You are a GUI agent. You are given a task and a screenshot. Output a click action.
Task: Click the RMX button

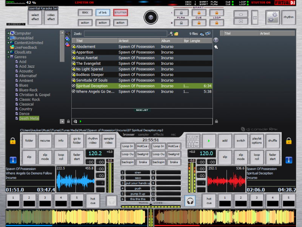coord(85,12)
